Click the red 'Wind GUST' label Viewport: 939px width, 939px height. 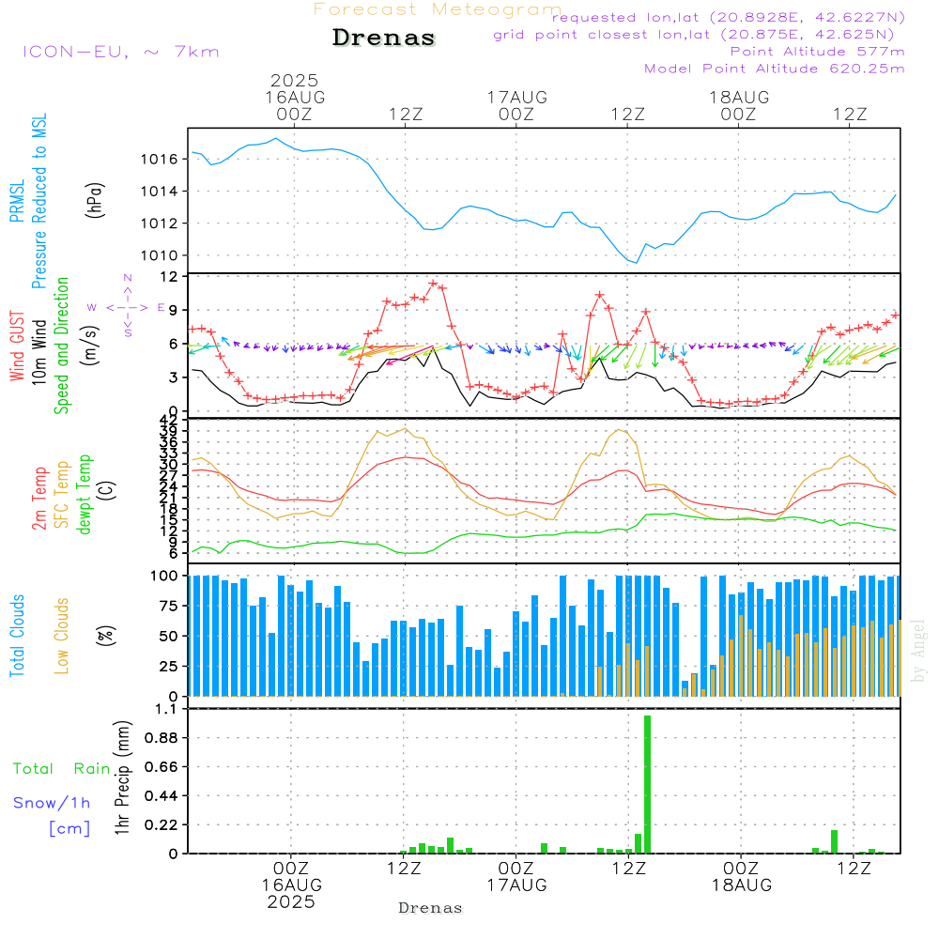[x=17, y=346]
